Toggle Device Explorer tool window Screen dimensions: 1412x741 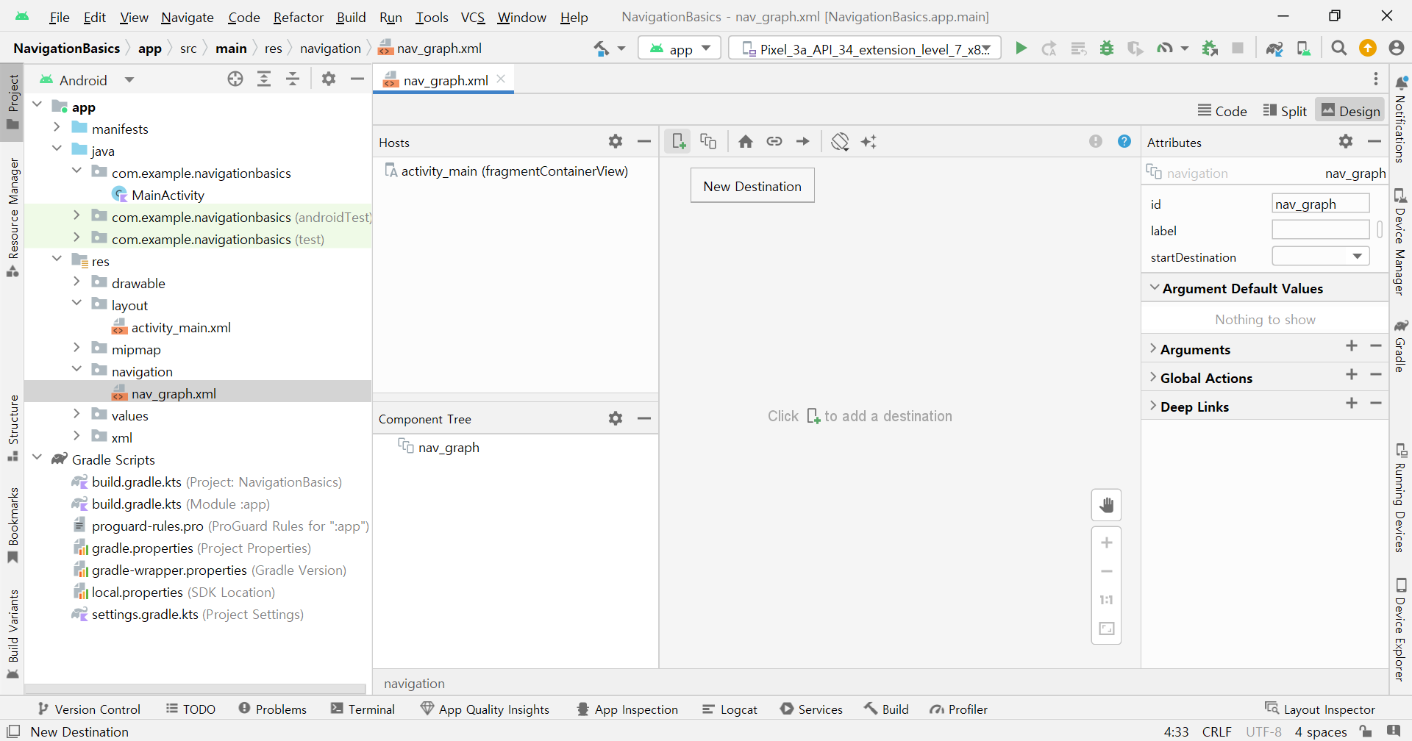coord(1400,629)
